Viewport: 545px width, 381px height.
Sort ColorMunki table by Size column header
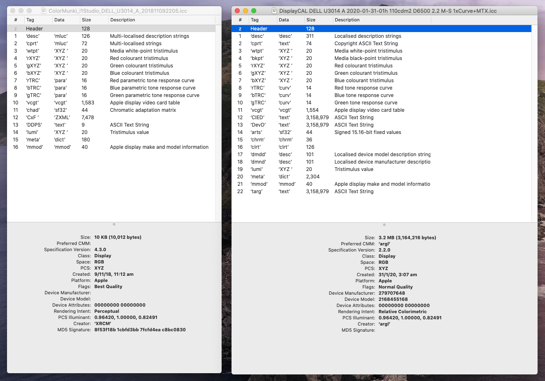[x=94, y=20]
